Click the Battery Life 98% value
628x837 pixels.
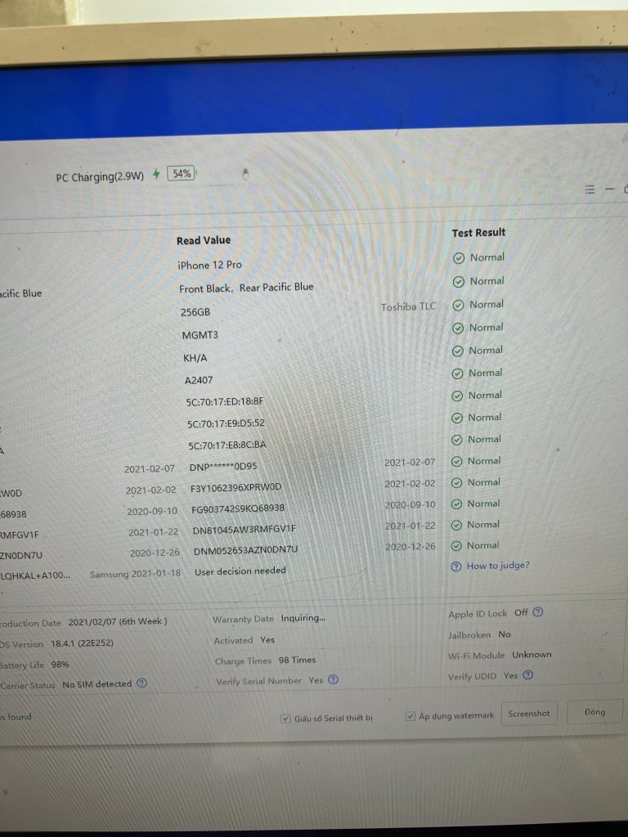60,665
